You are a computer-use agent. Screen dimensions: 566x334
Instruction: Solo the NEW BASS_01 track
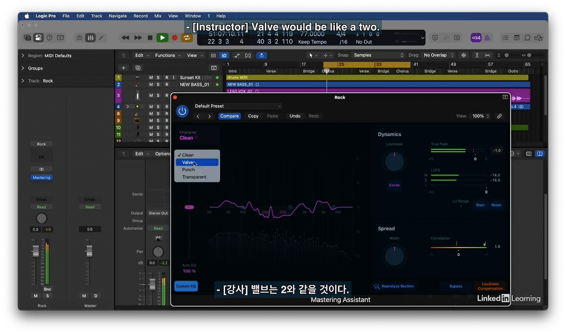point(158,84)
